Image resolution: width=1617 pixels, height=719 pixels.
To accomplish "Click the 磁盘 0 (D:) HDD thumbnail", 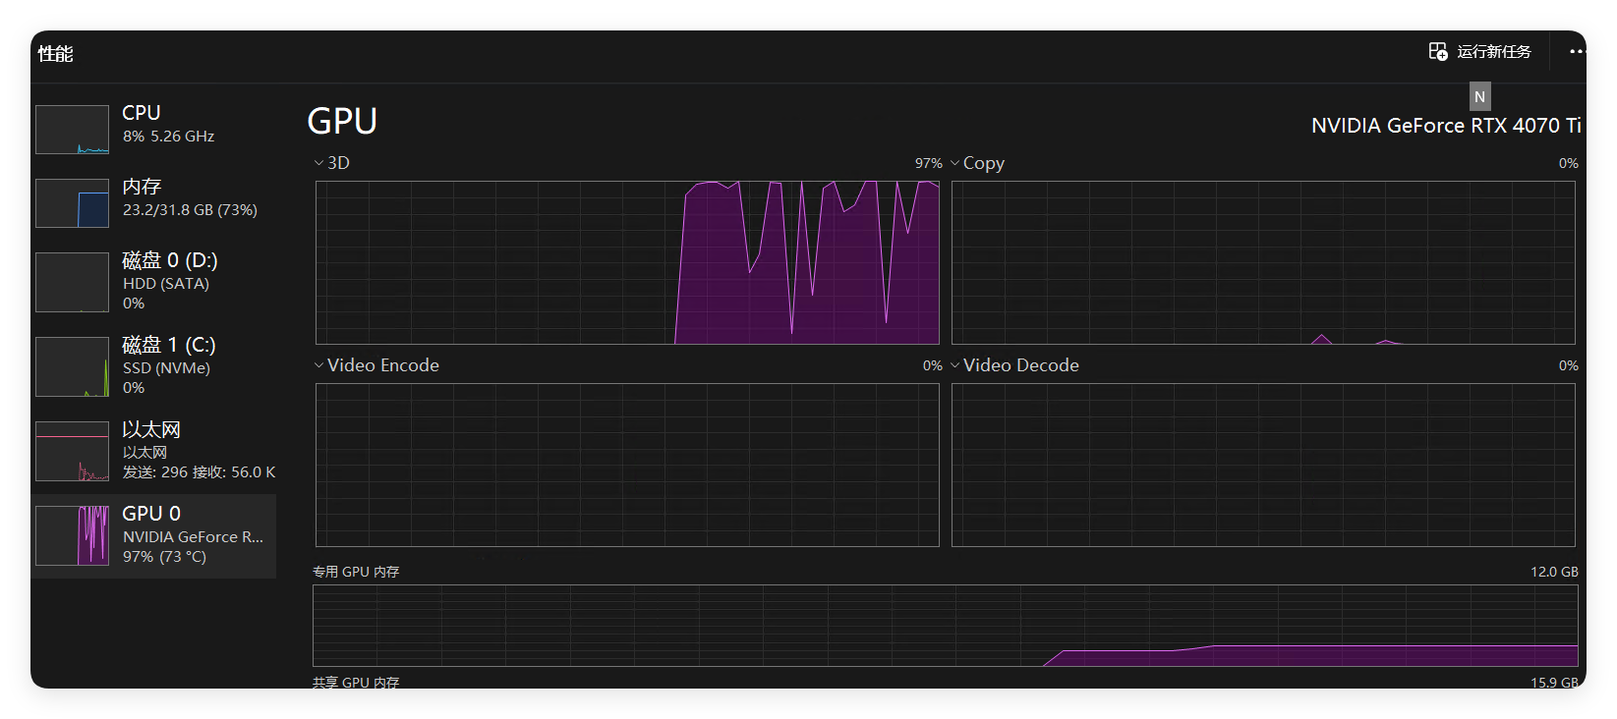I will point(72,282).
